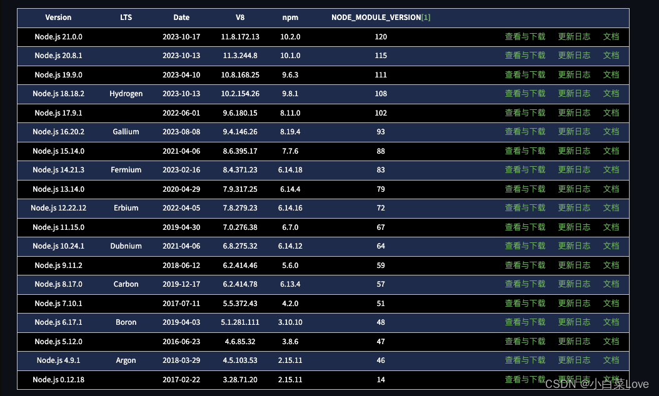Select the Node.js 18.18.2 version cell

click(58, 94)
